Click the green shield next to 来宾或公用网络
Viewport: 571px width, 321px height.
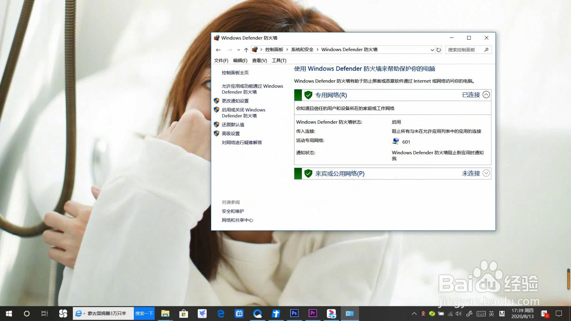tap(308, 174)
